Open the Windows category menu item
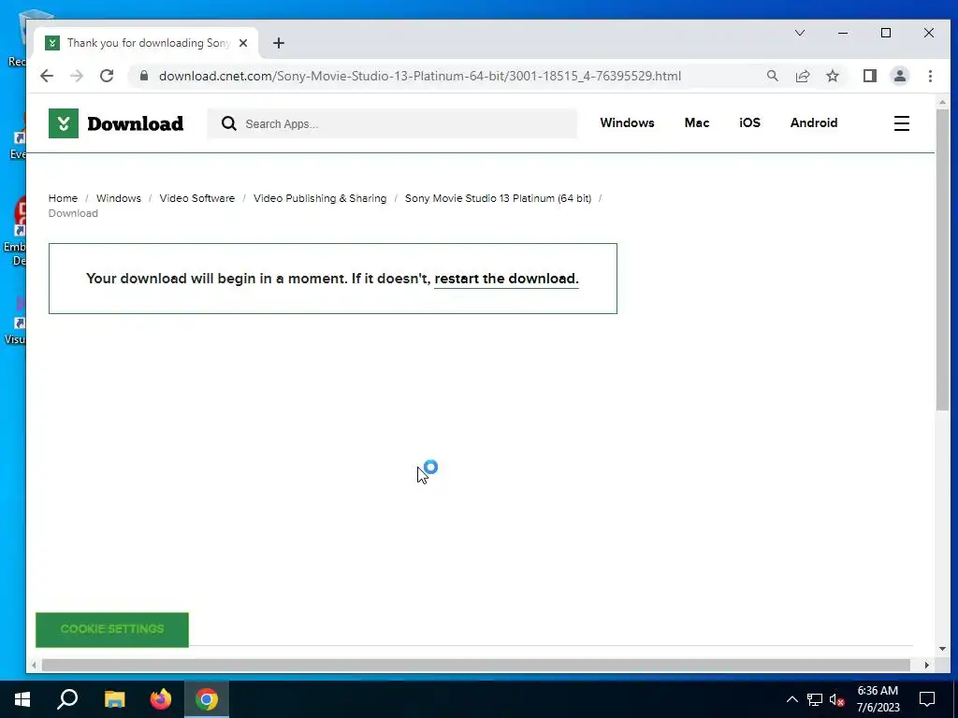958x718 pixels. (627, 122)
